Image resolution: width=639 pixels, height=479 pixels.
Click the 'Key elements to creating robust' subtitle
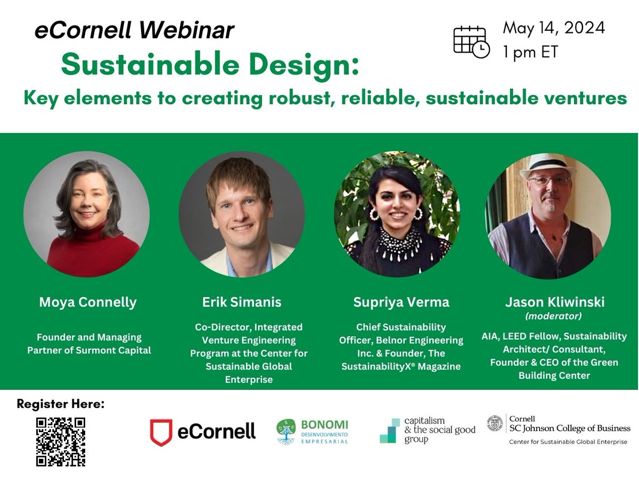click(x=325, y=98)
